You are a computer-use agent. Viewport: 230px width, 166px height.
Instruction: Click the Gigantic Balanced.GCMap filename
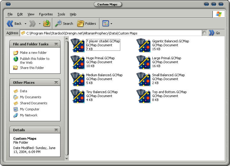click(x=170, y=41)
